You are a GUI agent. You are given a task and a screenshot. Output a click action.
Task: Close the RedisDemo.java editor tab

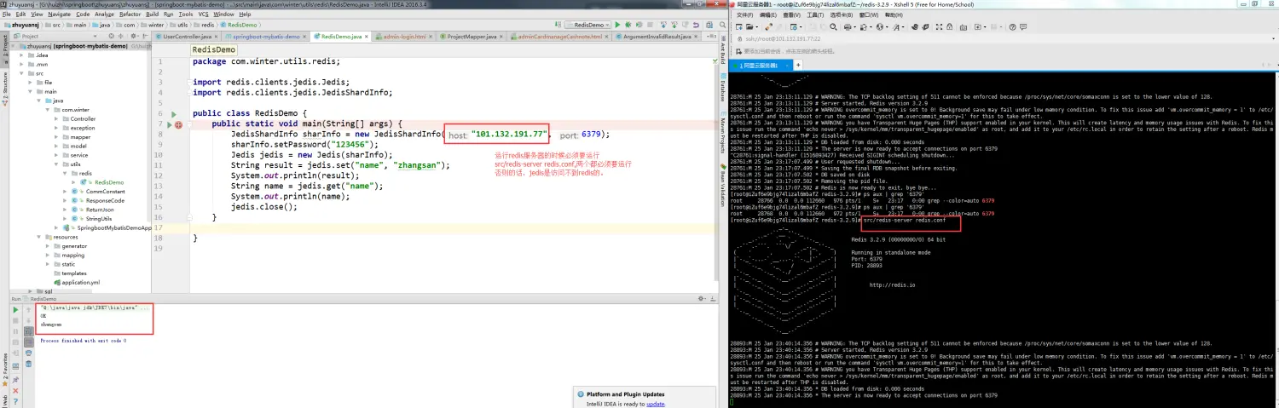(x=366, y=37)
